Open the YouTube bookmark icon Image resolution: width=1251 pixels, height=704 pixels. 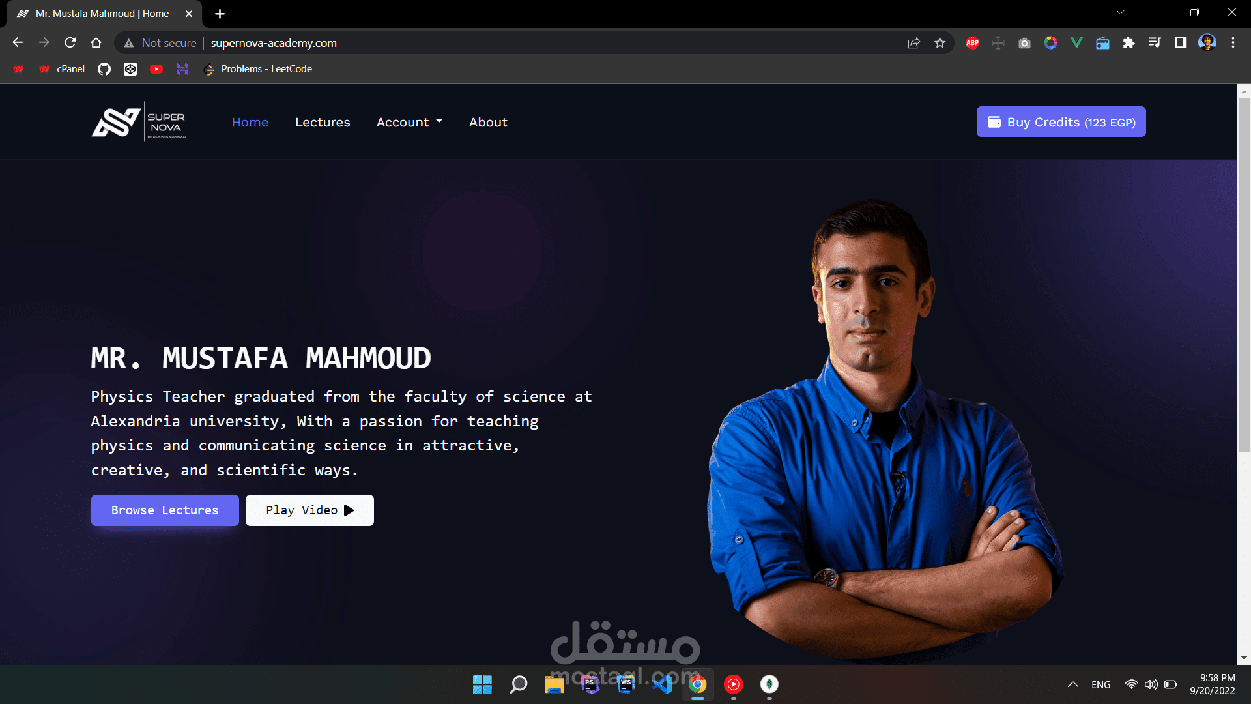156,69
